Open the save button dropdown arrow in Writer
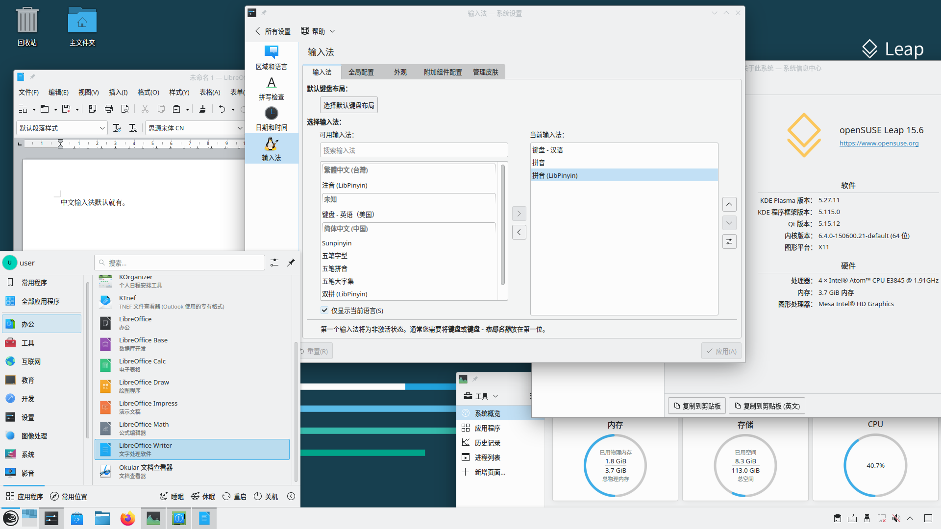This screenshot has width=941, height=529. tap(77, 109)
